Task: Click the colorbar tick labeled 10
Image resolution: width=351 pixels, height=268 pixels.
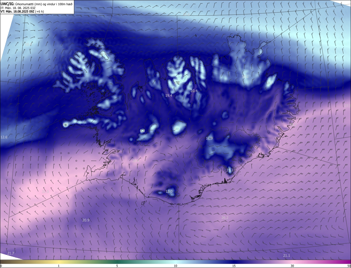Action: [x=175, y=266]
